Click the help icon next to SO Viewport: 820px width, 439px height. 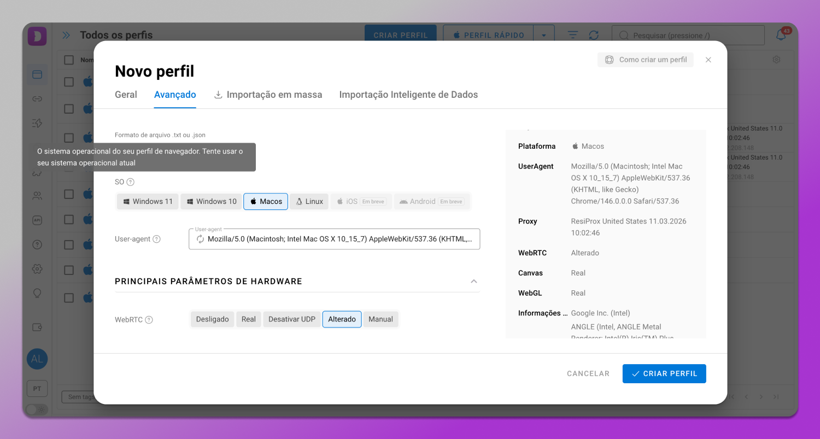coord(130,182)
